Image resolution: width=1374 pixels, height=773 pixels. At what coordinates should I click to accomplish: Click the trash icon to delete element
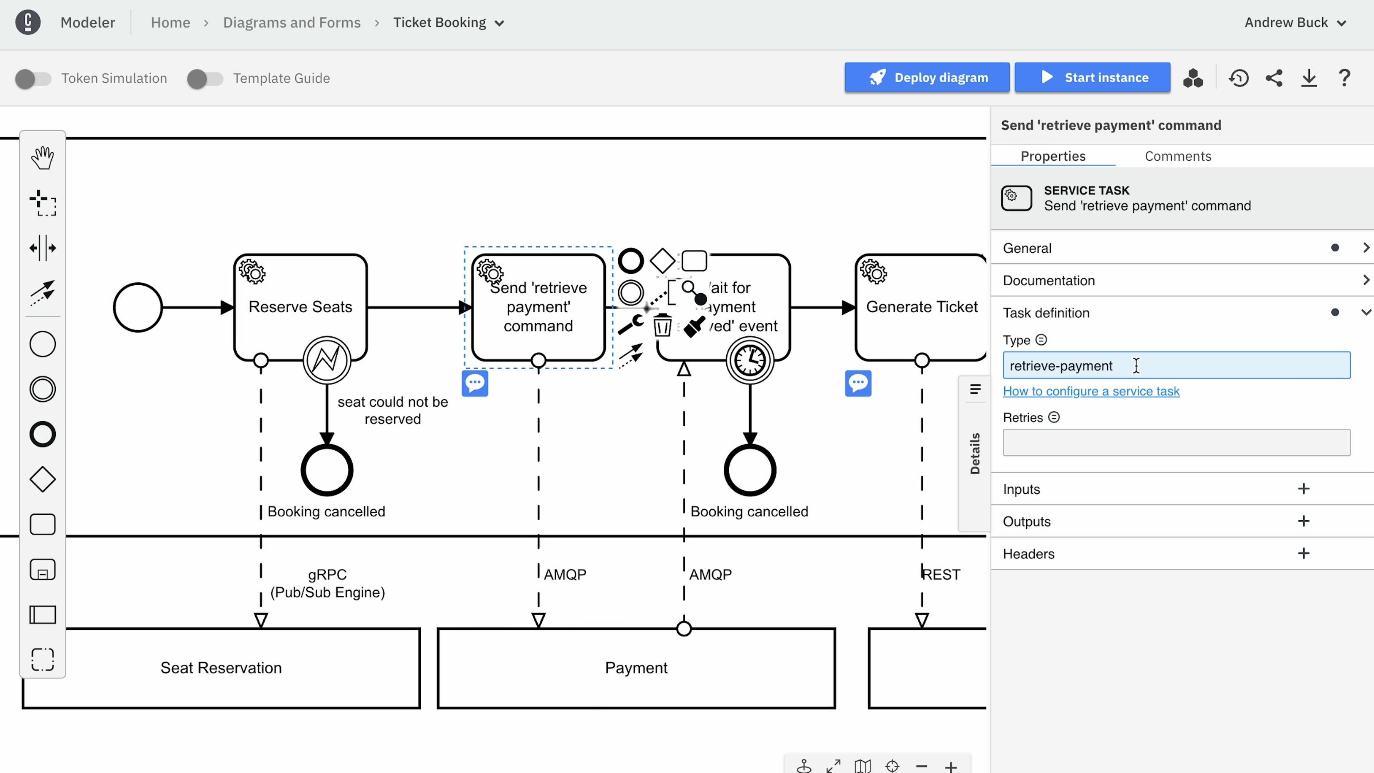pyautogui.click(x=662, y=325)
